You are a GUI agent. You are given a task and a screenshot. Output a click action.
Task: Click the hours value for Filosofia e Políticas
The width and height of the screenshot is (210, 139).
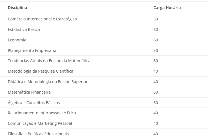(156, 134)
